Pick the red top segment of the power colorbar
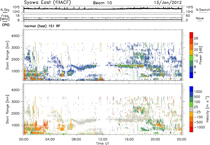The width and height of the screenshot is (210, 145). tap(191, 35)
